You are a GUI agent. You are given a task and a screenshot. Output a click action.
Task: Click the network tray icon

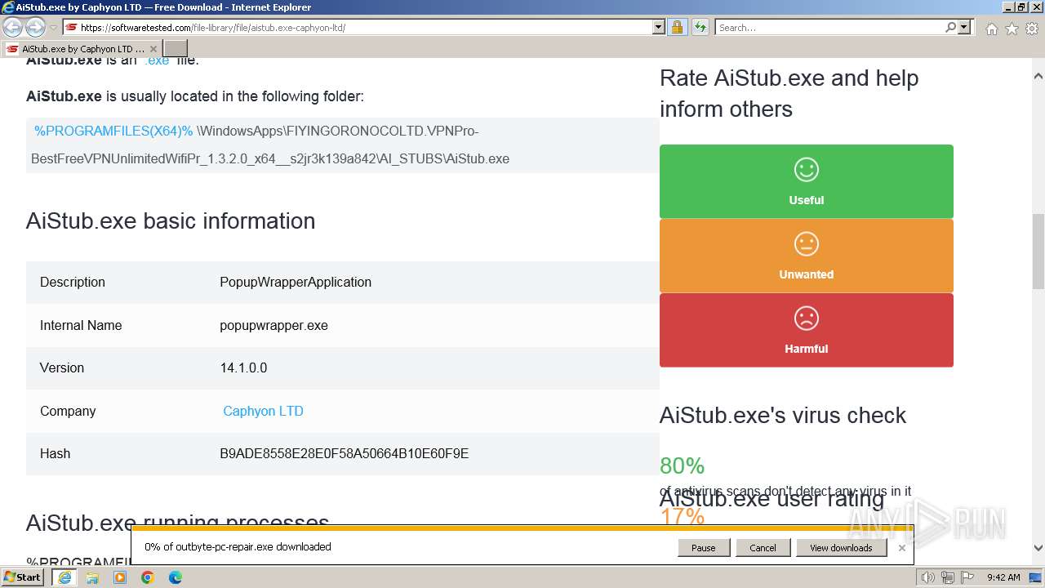click(x=948, y=577)
